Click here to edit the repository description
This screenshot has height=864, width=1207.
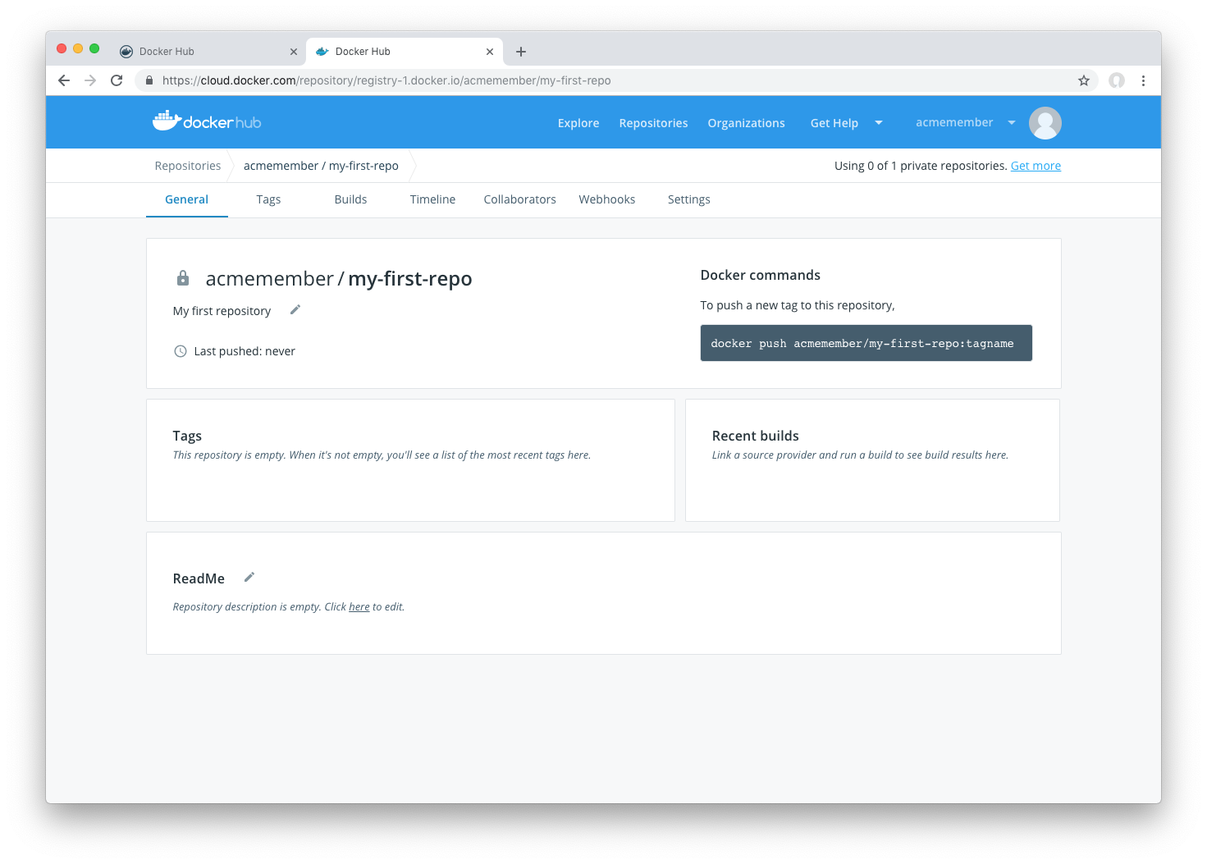pos(359,606)
